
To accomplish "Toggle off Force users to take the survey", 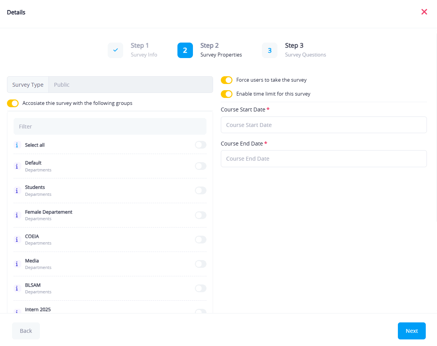I will click(227, 80).
